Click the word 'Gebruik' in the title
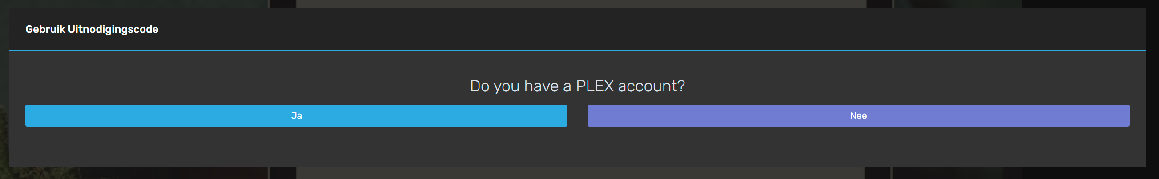 (45, 30)
